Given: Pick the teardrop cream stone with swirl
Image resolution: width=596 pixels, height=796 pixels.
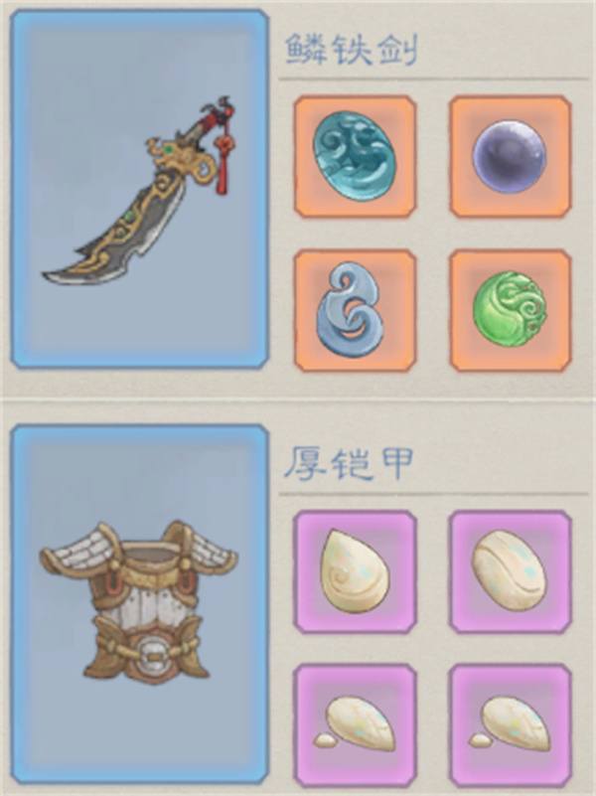Looking at the screenshot, I should 355,571.
